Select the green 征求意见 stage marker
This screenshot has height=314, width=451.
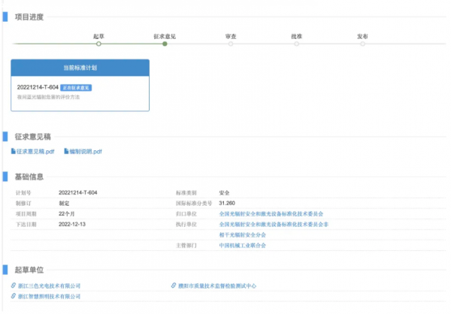[165, 44]
